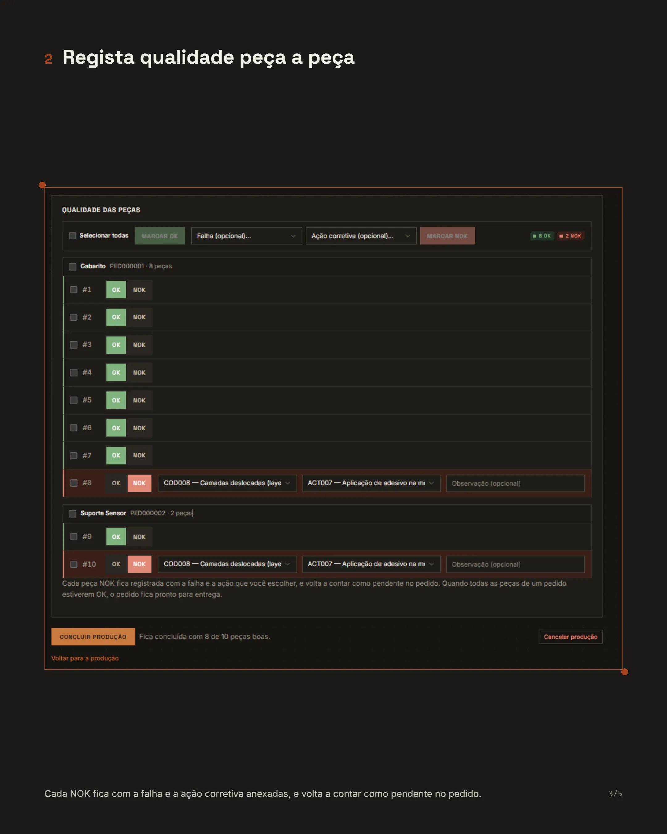Open the COD008 failure dropdown for piece #8
667x834 pixels.
coord(227,483)
